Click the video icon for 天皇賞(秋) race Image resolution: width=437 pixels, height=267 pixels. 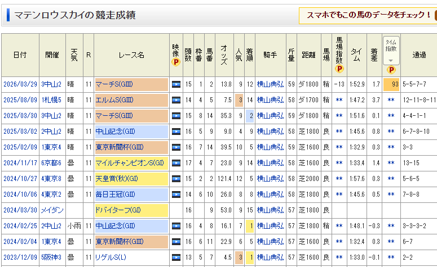click(176, 179)
